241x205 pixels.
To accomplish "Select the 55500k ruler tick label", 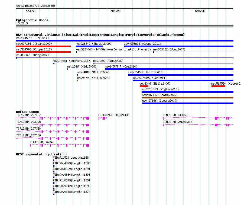I will [x=200, y=11].
